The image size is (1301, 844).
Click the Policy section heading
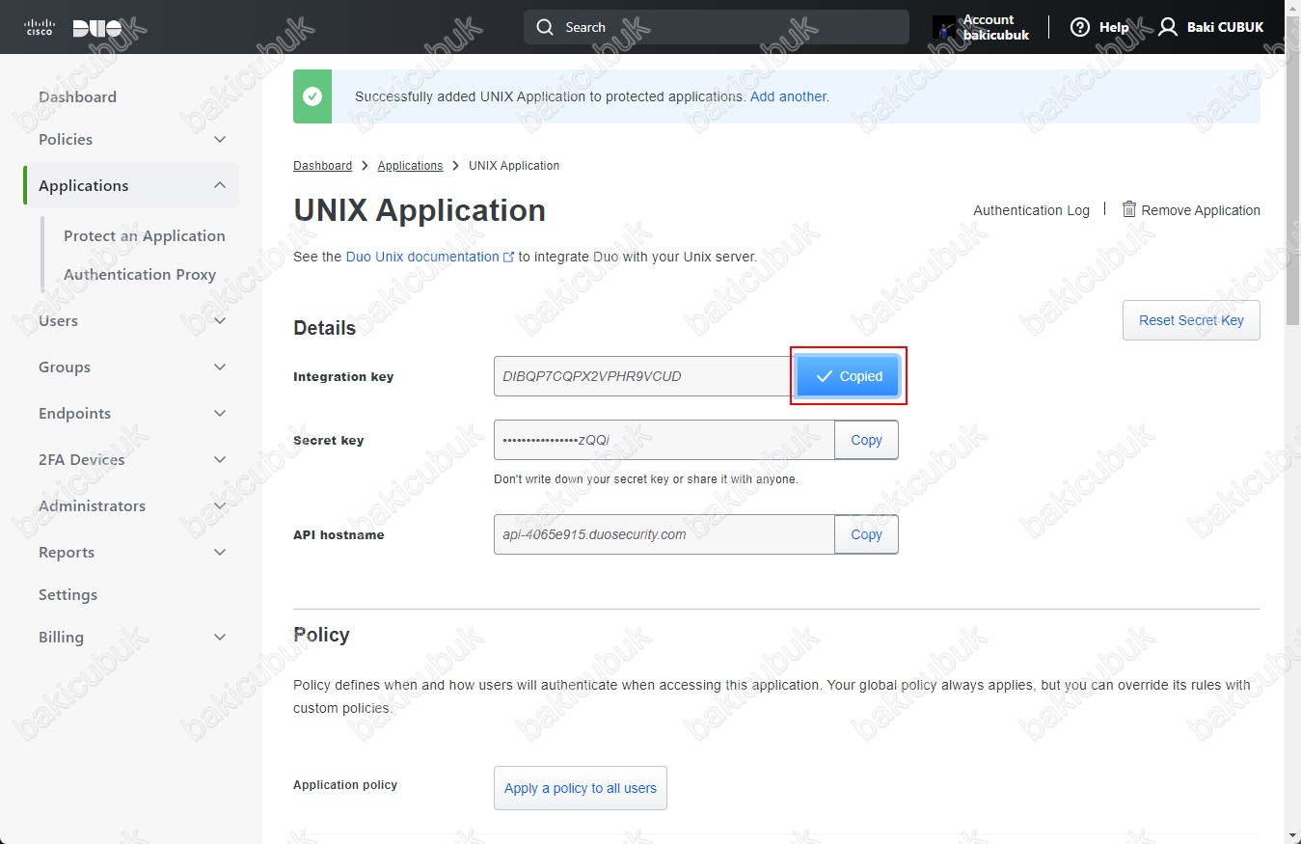[x=321, y=635]
